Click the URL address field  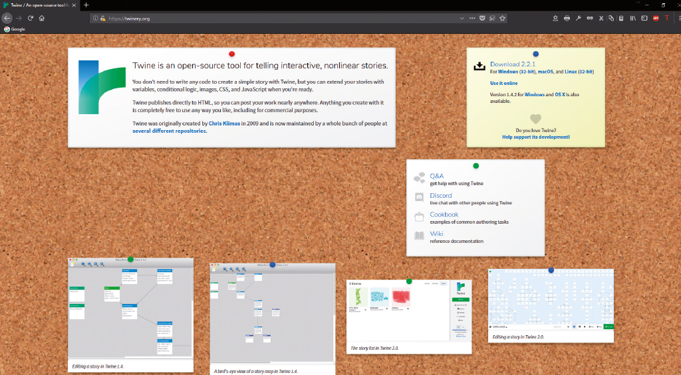click(266, 18)
